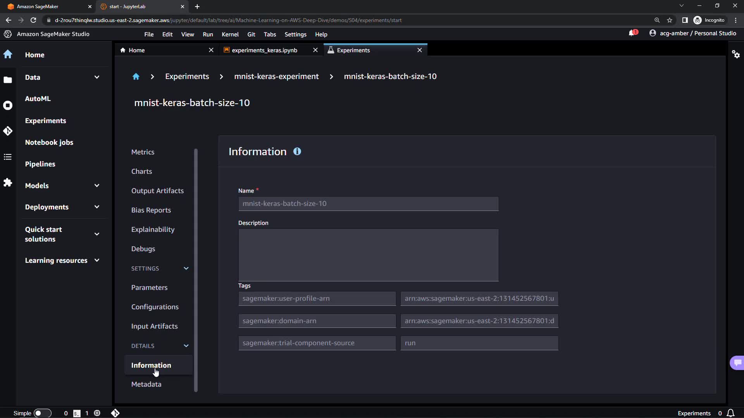Image resolution: width=744 pixels, height=418 pixels.
Task: Open the extensions puzzle icon
Action: point(8,182)
